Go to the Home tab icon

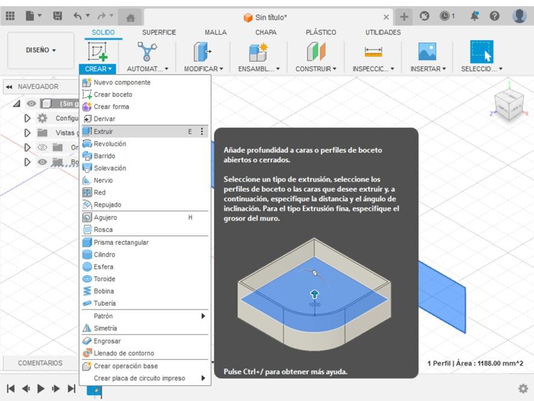130,17
